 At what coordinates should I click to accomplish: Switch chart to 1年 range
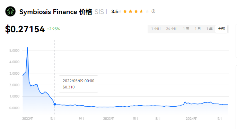(x=210, y=29)
